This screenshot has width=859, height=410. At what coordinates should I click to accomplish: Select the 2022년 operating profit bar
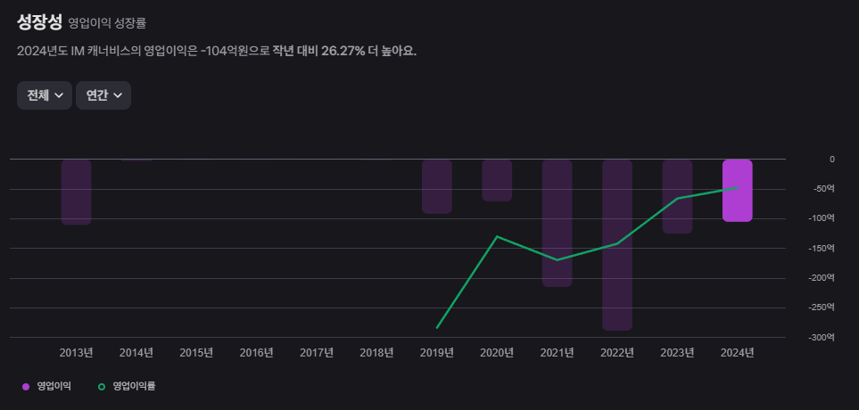click(x=617, y=245)
